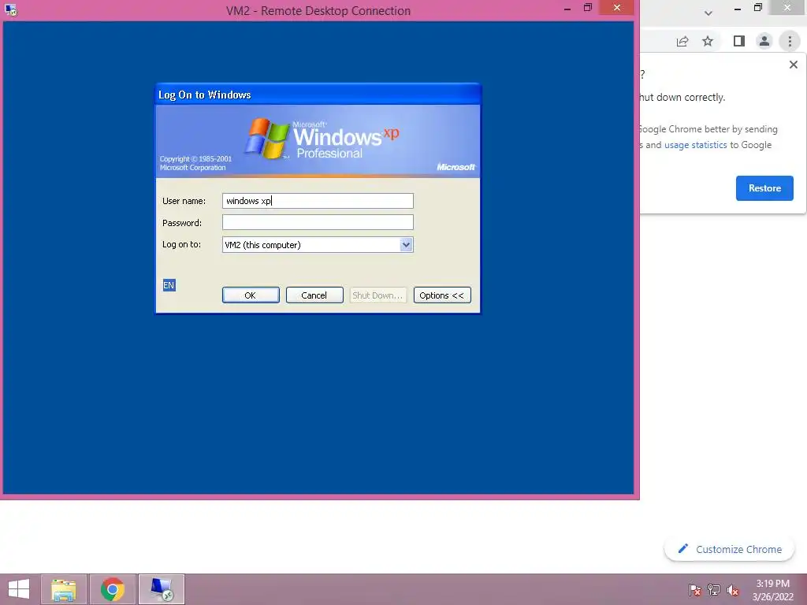Select Remote Desktop taskbar icon

click(x=162, y=589)
